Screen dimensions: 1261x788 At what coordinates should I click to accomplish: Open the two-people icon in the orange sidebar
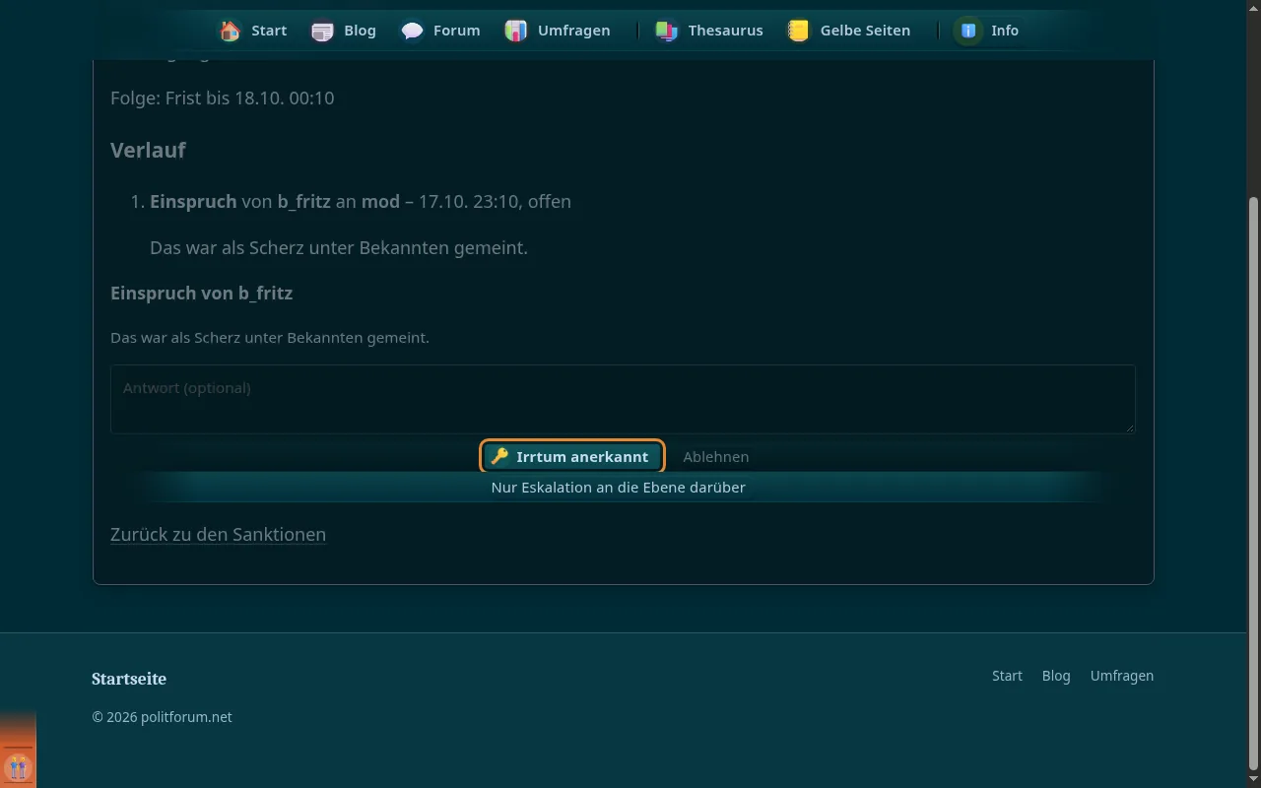pos(18,767)
